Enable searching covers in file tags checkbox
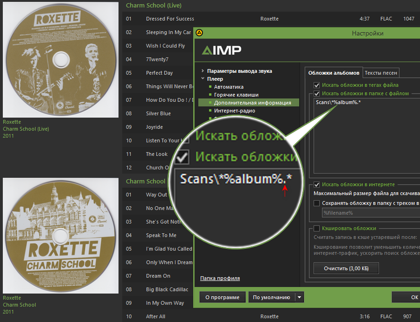This screenshot has width=420, height=322. pos(316,85)
